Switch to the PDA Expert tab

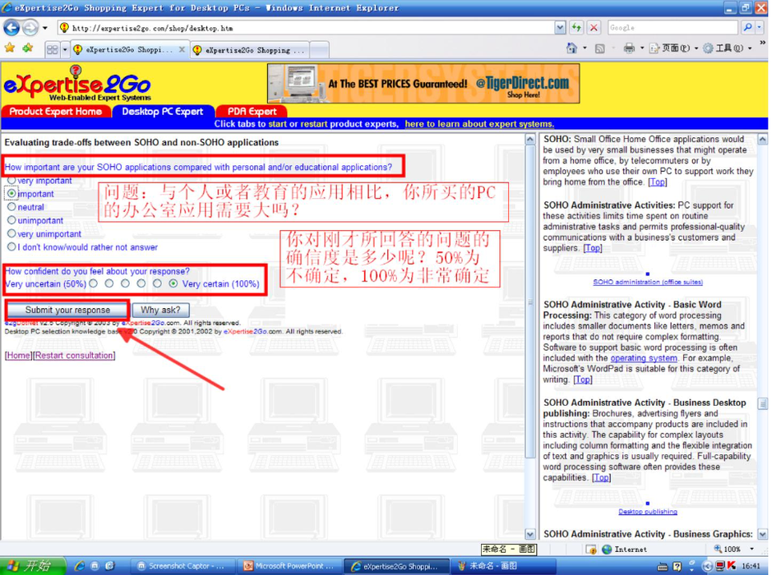pos(252,112)
